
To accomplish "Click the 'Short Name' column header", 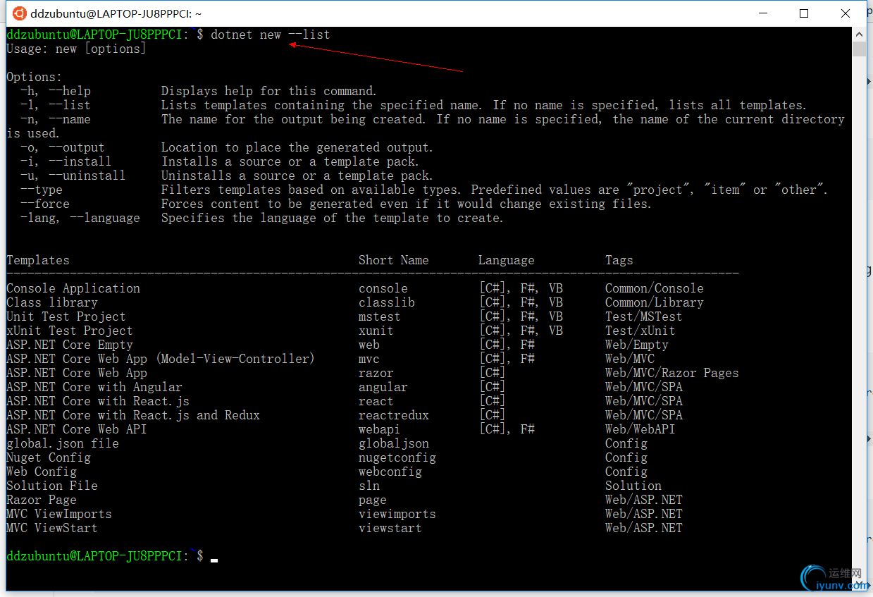I will (393, 260).
